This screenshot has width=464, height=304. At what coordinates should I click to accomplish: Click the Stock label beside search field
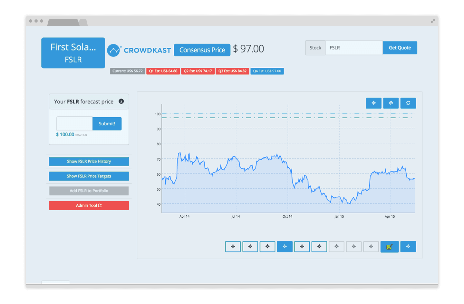(315, 48)
